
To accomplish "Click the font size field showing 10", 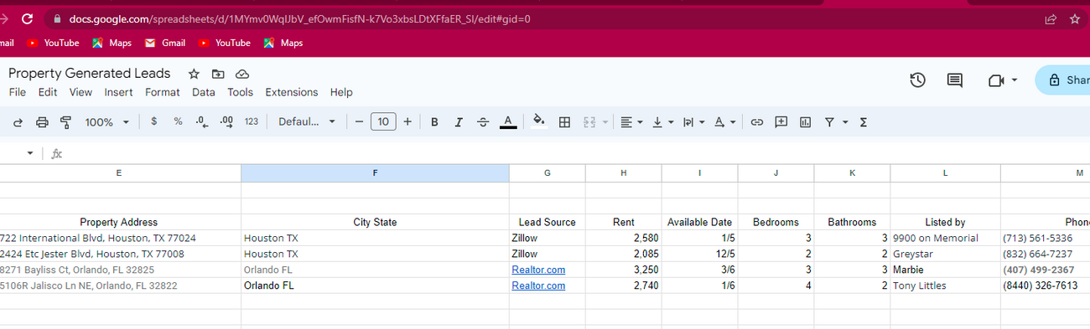I will 383,122.
